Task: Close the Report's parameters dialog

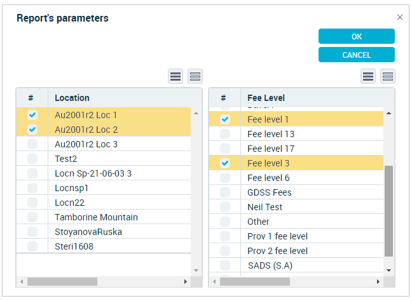Action: tap(400, 17)
